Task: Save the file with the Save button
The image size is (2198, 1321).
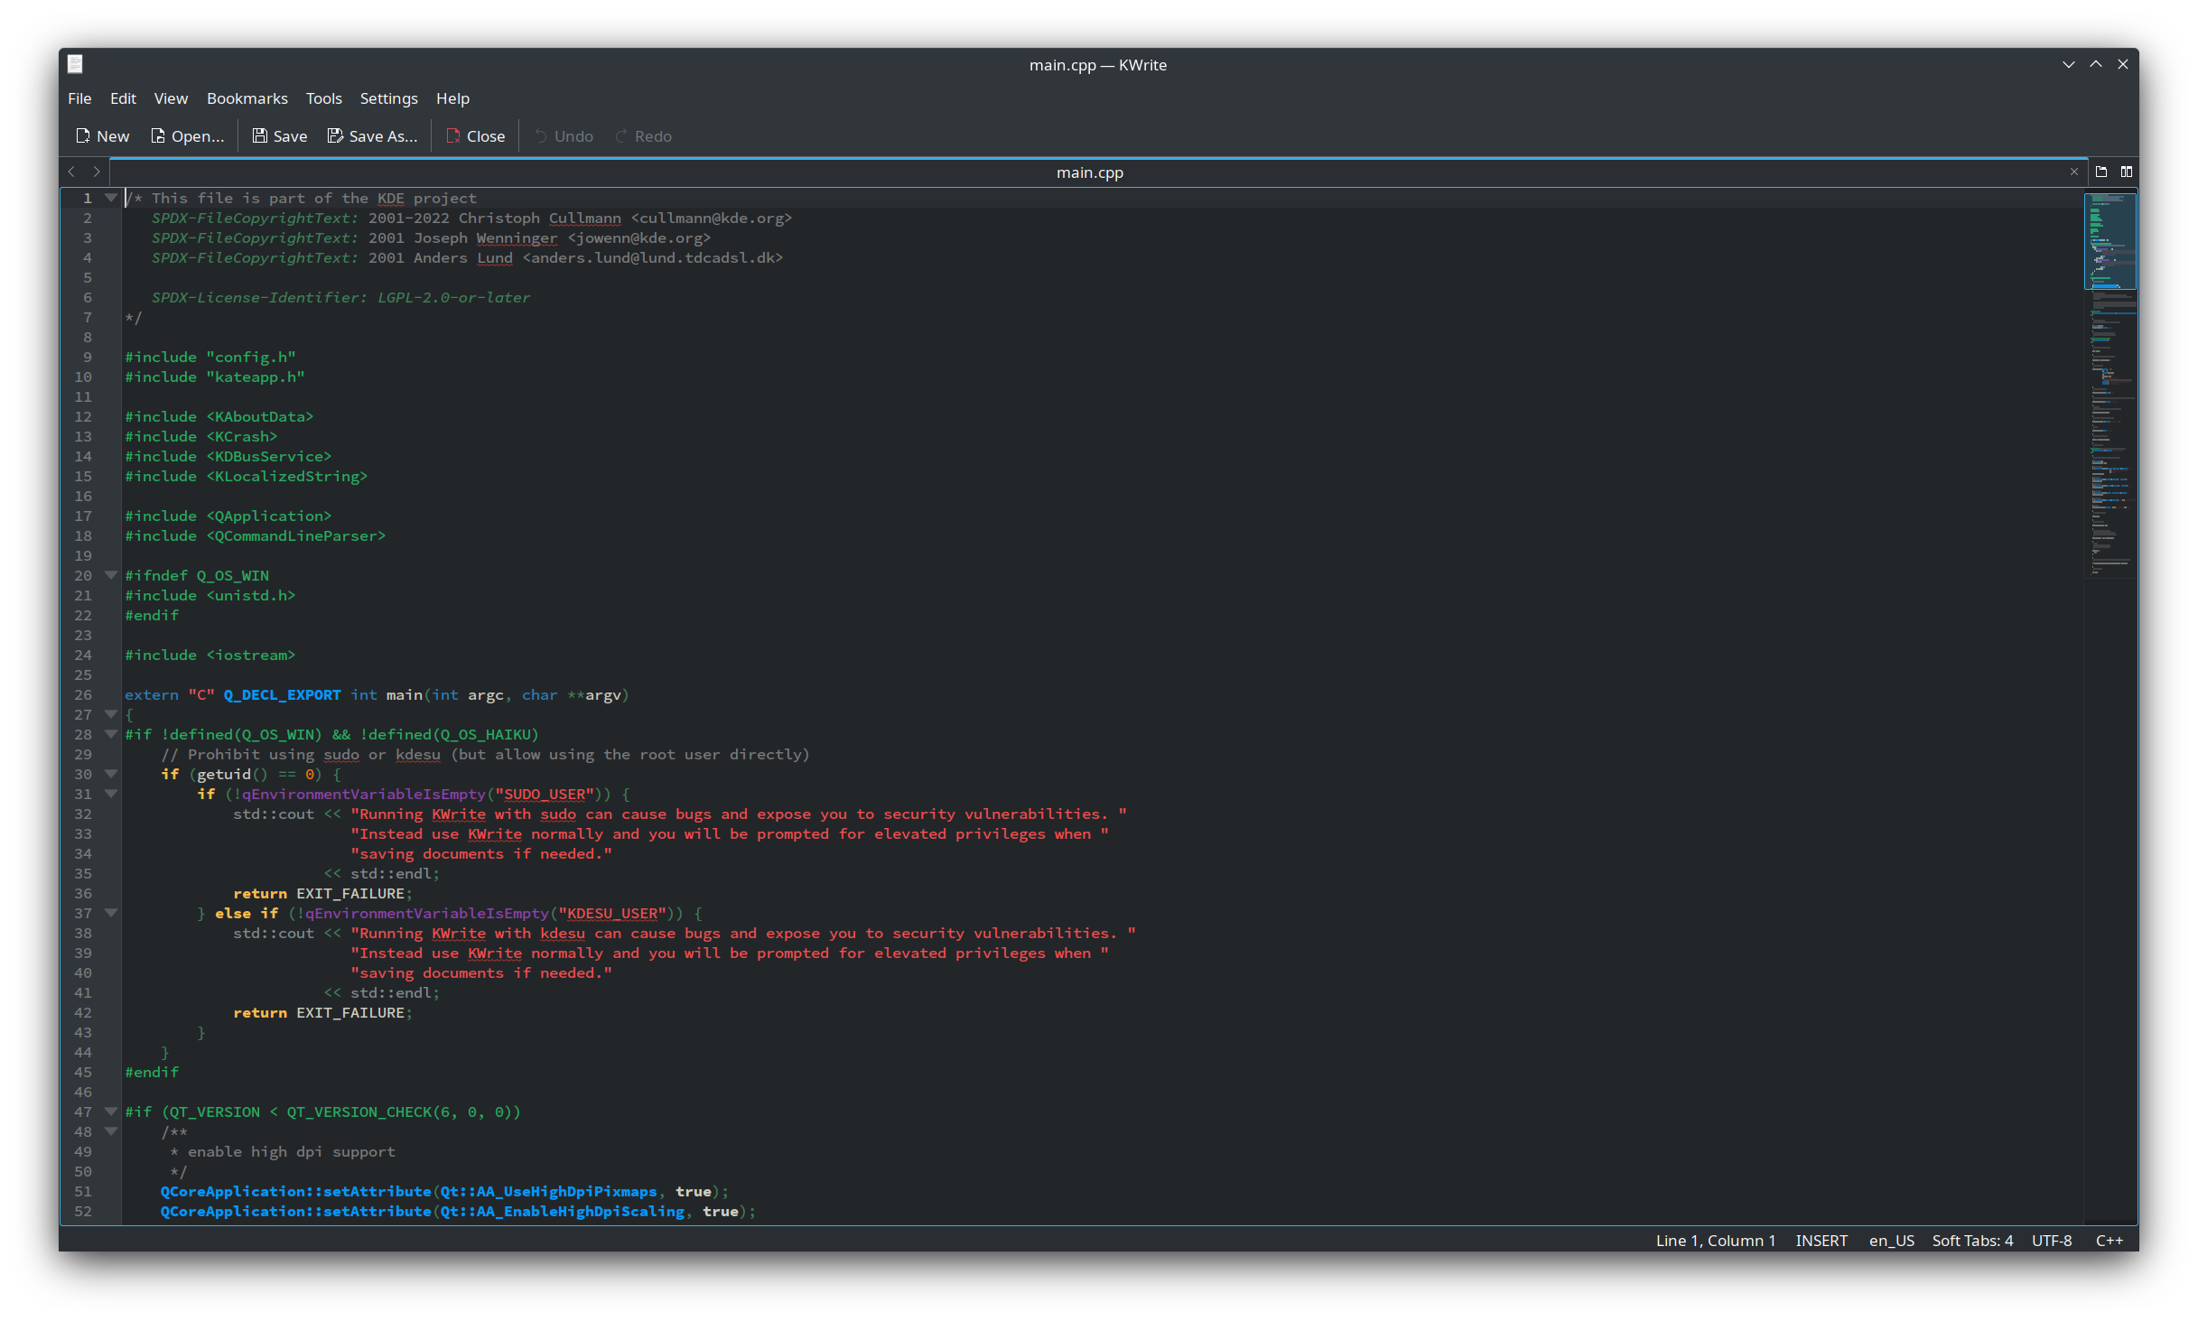Action: click(279, 136)
